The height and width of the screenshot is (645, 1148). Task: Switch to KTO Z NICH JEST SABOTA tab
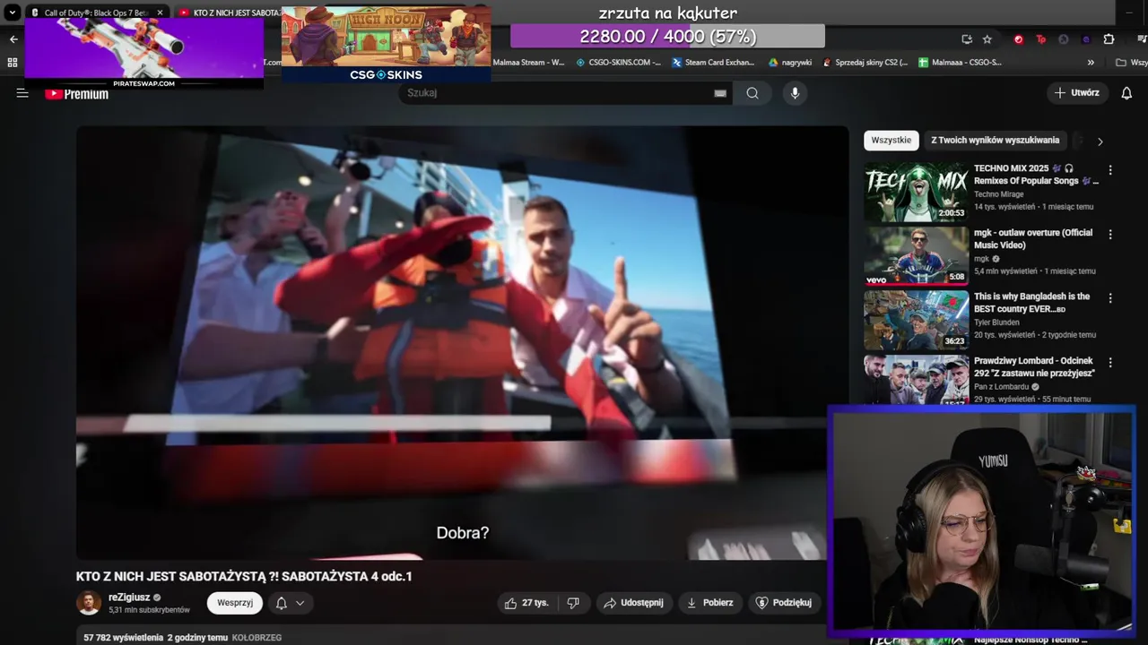coord(229,13)
